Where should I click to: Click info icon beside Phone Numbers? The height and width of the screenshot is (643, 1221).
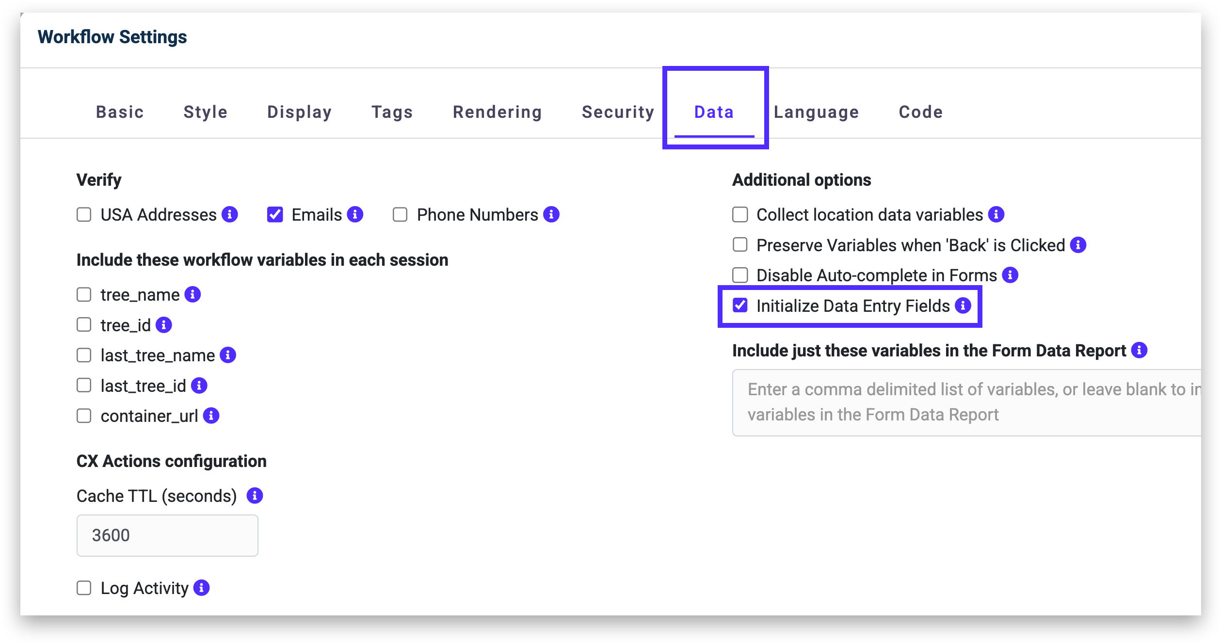[x=551, y=214]
